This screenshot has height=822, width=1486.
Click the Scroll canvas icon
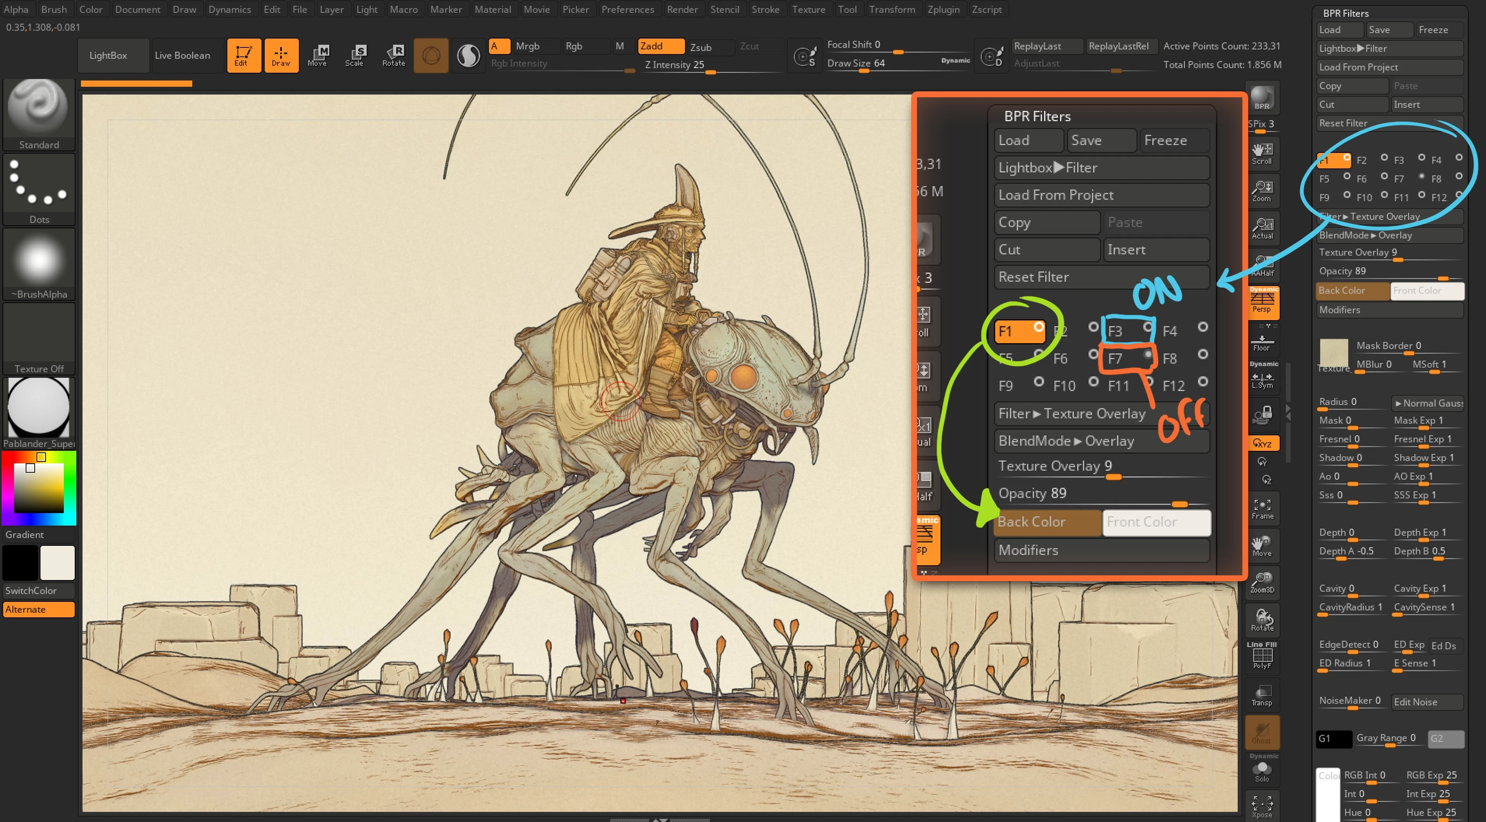click(x=1262, y=153)
